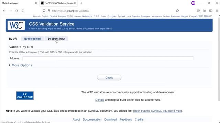Reload the page with the refresh icon
Screen dimensions: 220x123
[x=17, y=11]
